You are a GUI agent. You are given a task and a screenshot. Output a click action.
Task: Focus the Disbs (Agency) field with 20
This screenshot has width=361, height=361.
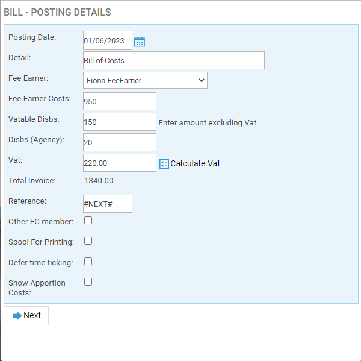tap(120, 143)
